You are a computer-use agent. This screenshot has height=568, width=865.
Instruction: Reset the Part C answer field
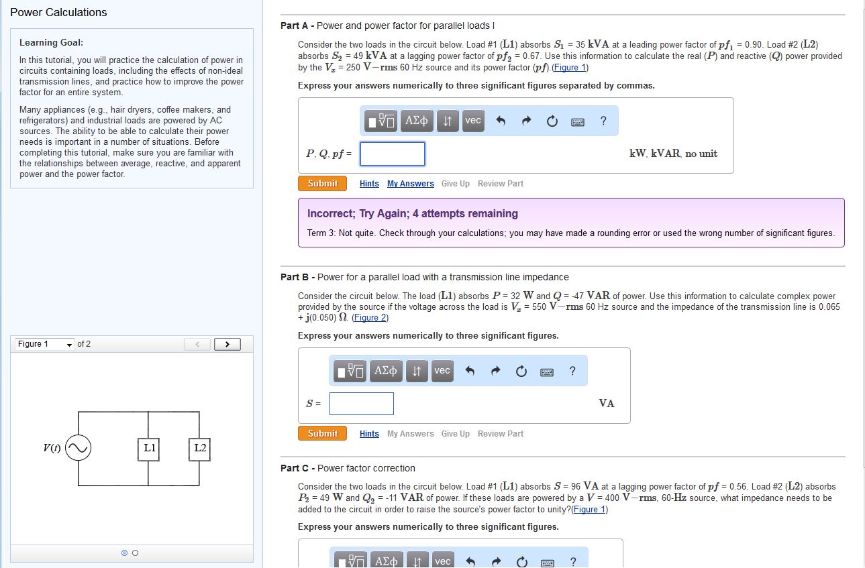[x=521, y=562]
